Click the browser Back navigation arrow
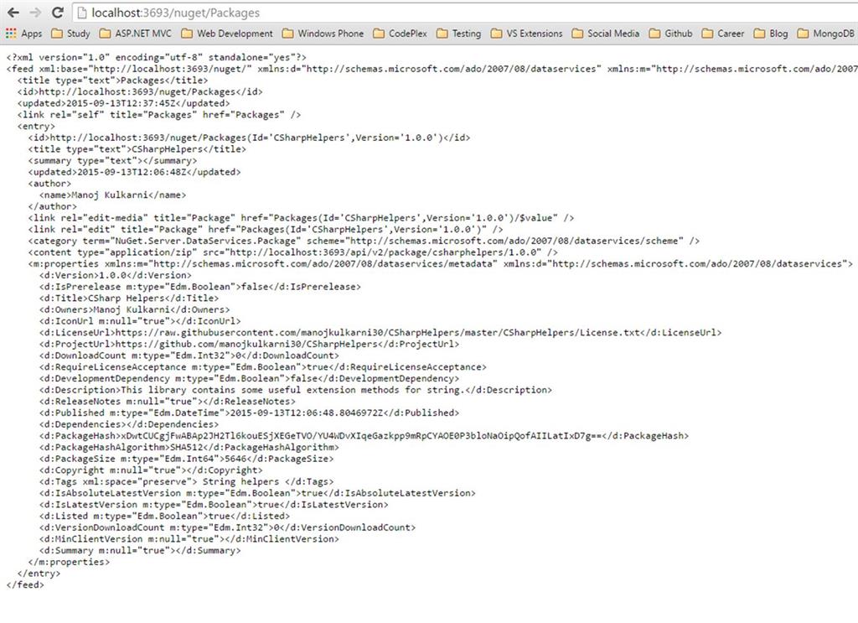The width and height of the screenshot is (858, 623). [x=11, y=13]
